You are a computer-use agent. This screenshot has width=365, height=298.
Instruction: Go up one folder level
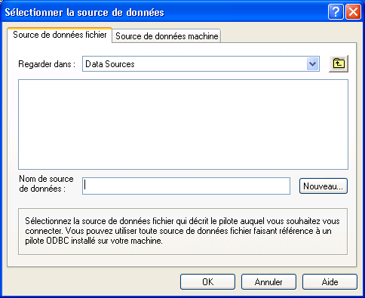[339, 64]
